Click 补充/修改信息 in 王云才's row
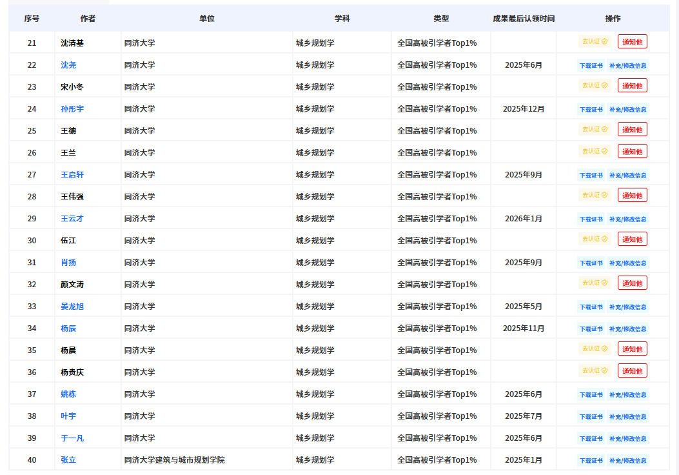 tap(629, 219)
